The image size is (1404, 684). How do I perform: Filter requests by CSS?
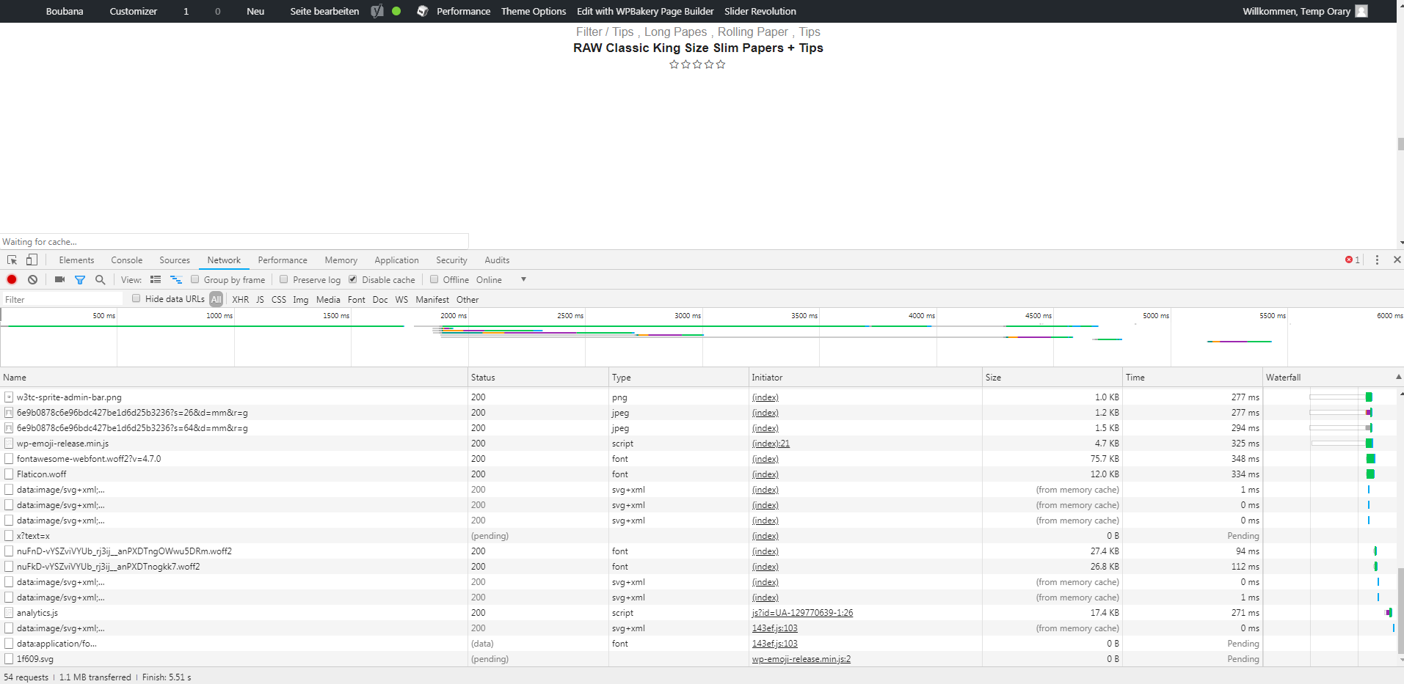tap(278, 299)
